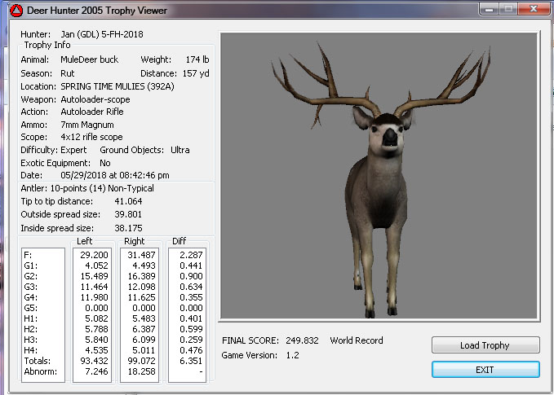Viewport: 554px width, 395px height.
Task: Click the EXIT button
Action: click(485, 370)
